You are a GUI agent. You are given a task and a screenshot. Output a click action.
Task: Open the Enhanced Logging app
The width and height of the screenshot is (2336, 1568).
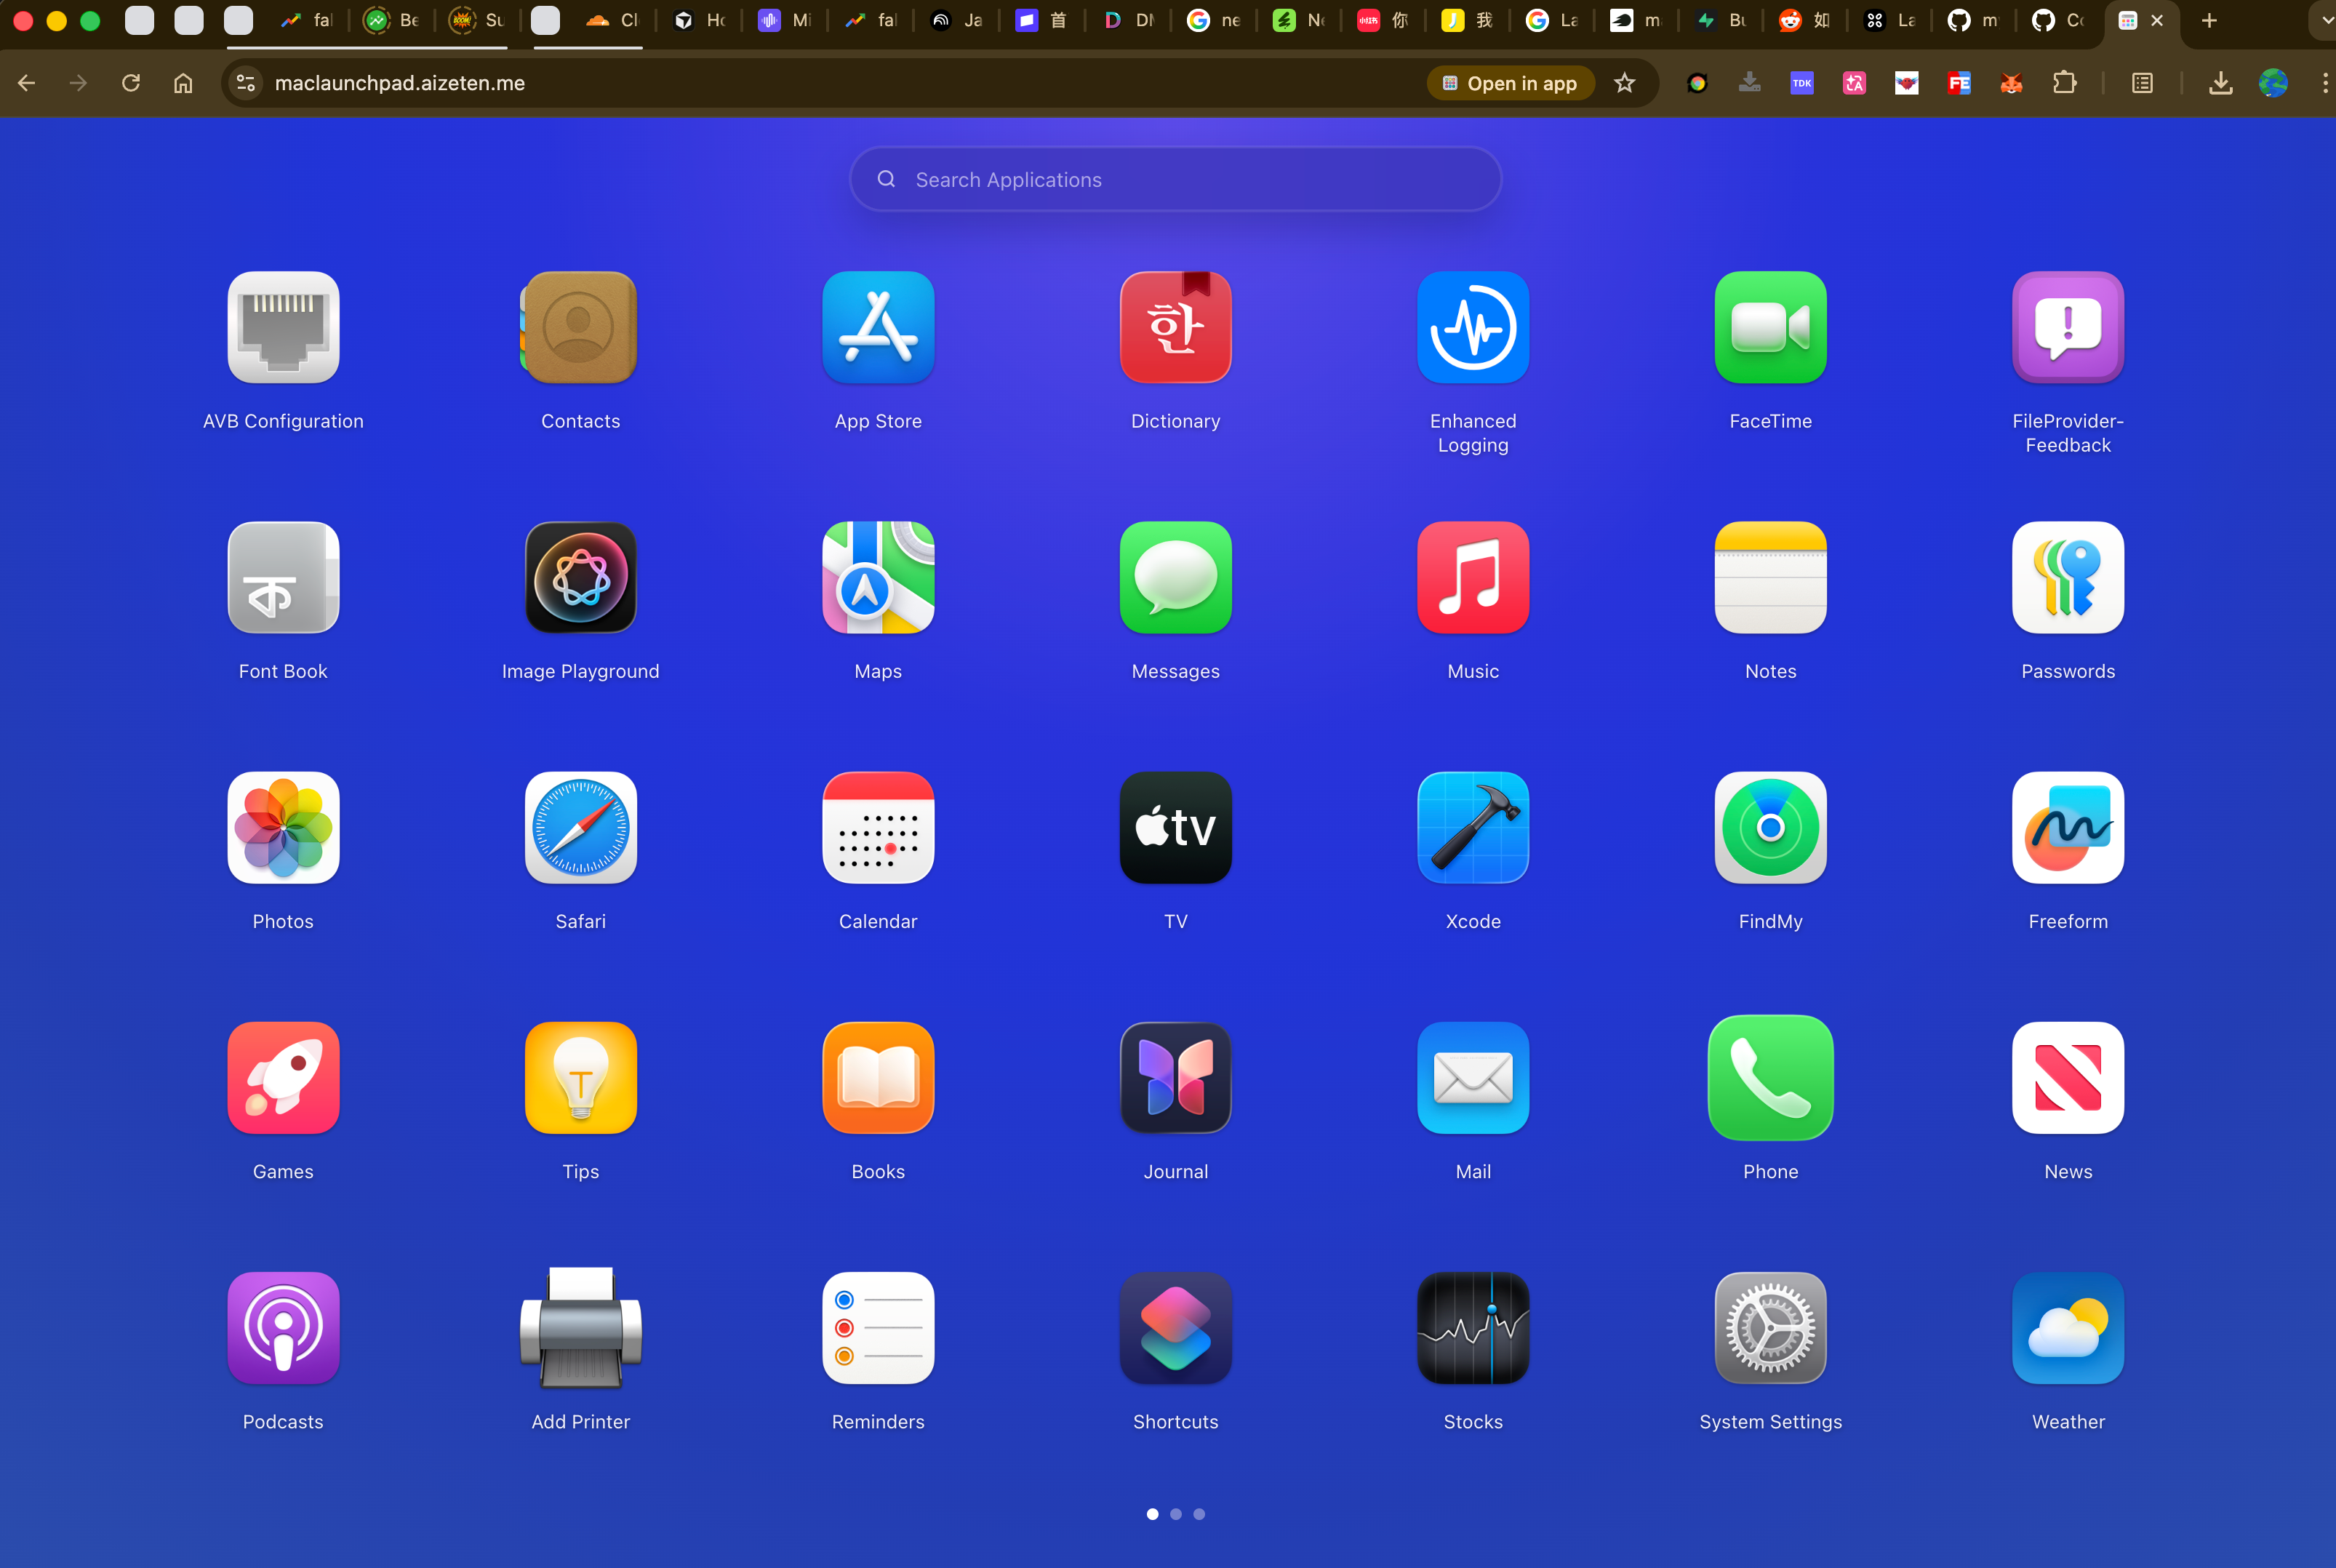pos(1472,328)
